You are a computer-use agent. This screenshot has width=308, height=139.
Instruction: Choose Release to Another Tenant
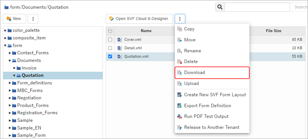click(x=212, y=127)
